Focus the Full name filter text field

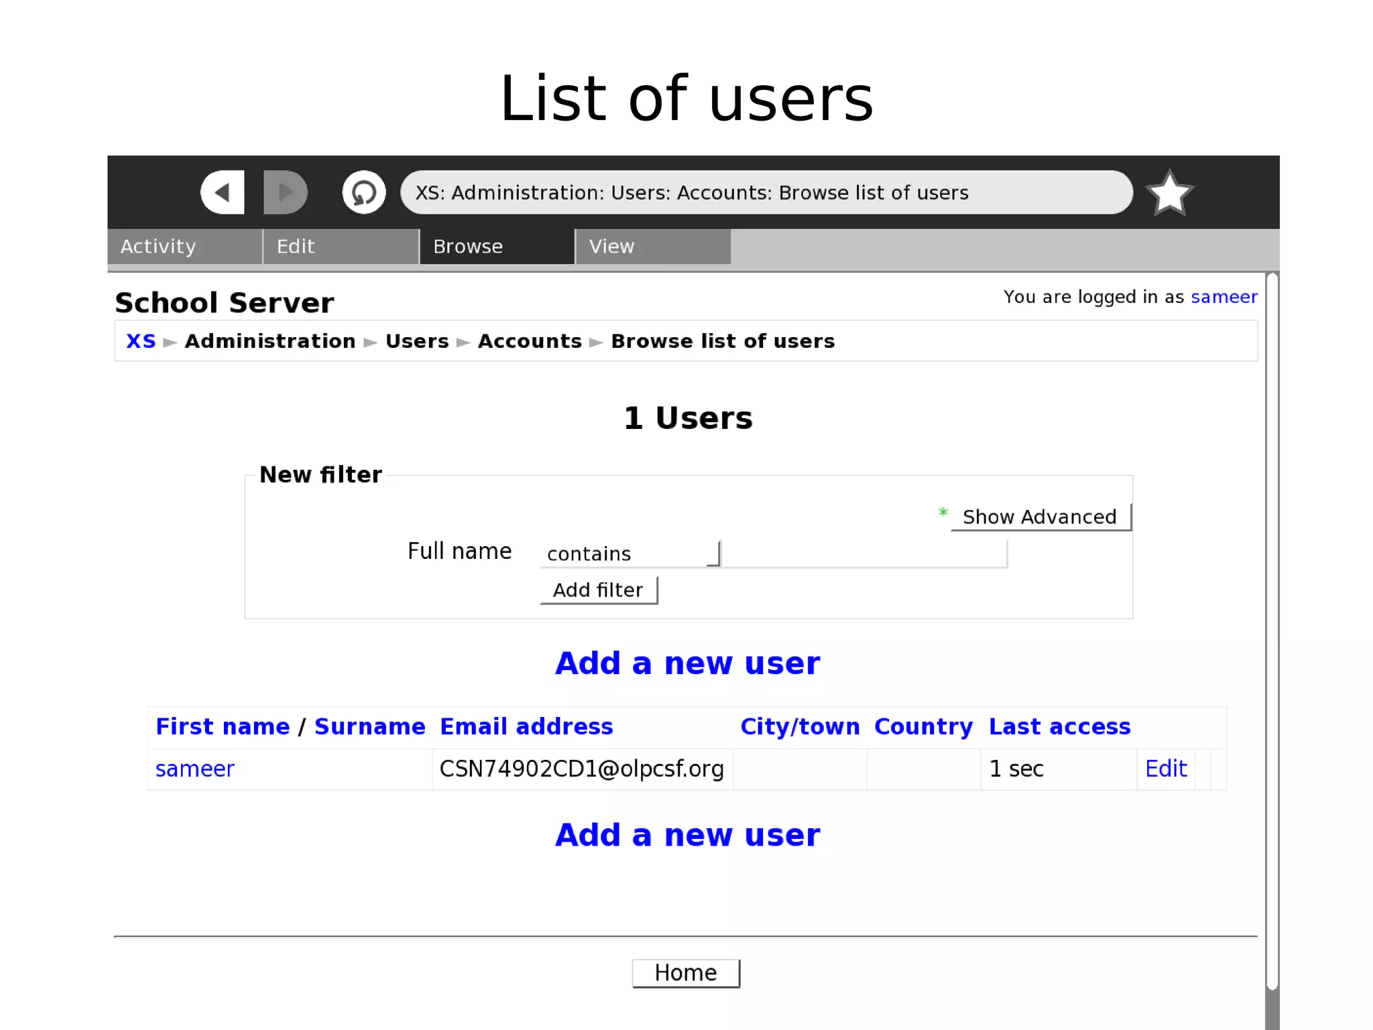[x=865, y=554]
